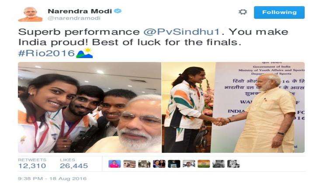Open Narendra Modi's profile avatar

pyautogui.click(x=30, y=14)
